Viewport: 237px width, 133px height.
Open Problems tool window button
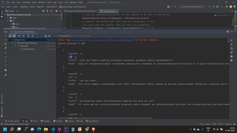pos(46,121)
